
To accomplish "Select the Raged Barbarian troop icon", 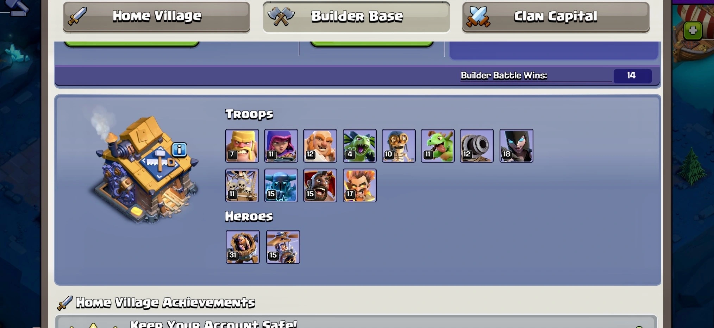I will [x=242, y=146].
